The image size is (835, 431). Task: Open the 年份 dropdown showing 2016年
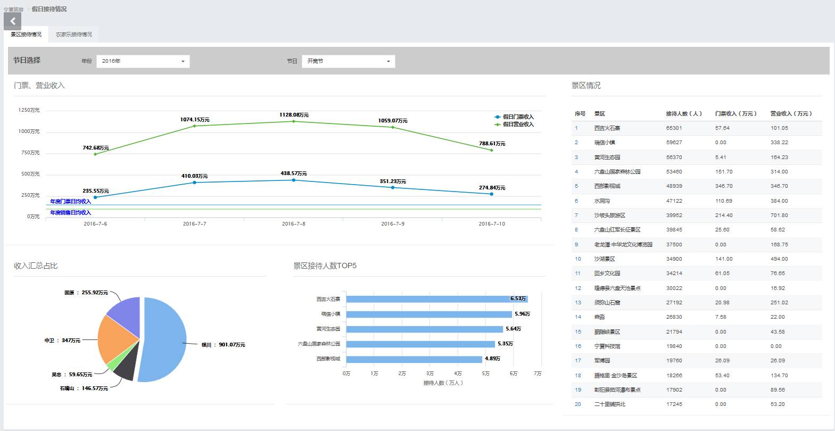pos(143,61)
